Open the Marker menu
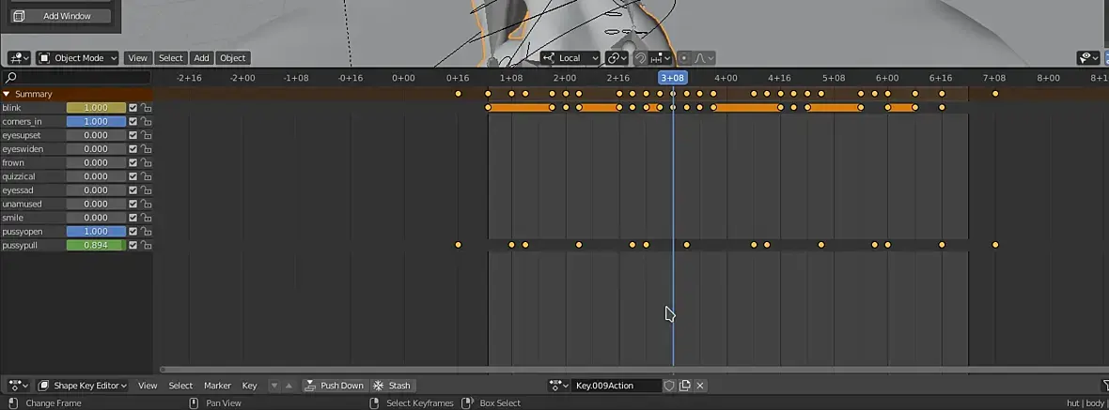1109x410 pixels. click(x=217, y=386)
